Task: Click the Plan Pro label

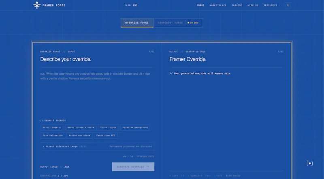Action: [x=131, y=5]
